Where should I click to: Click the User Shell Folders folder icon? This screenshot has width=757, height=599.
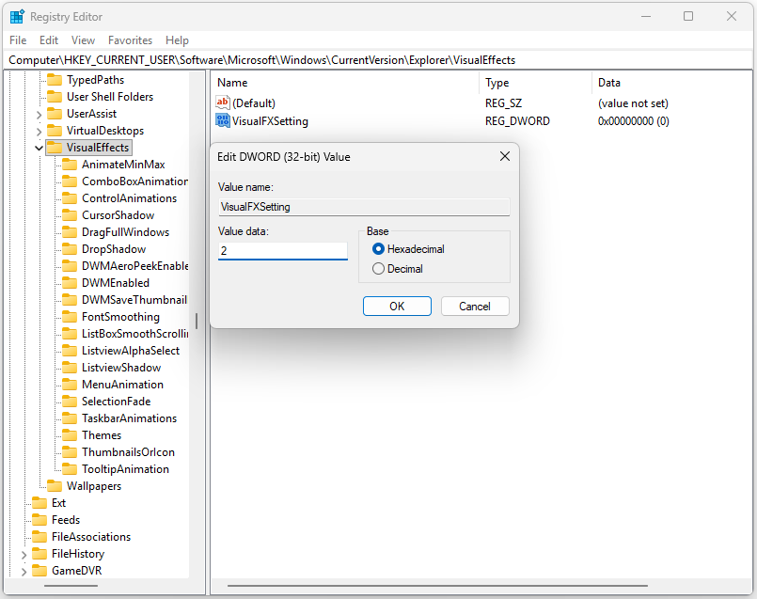[x=55, y=97]
